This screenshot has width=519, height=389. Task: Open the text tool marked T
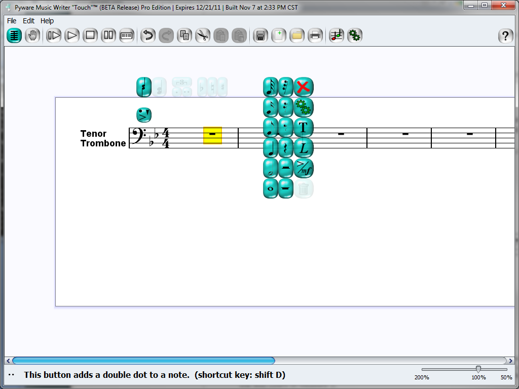[304, 128]
